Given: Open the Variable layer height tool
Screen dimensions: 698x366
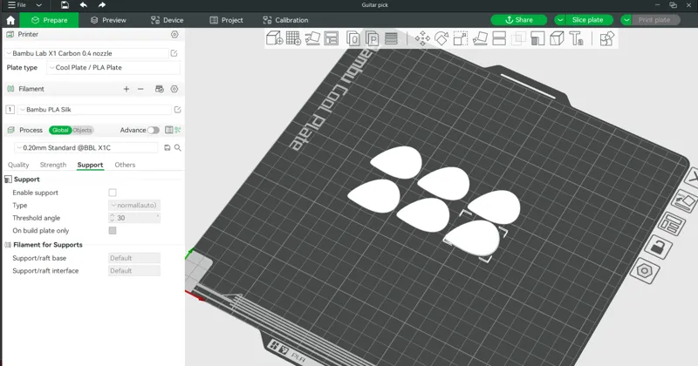Looking at the screenshot, I should (391, 38).
